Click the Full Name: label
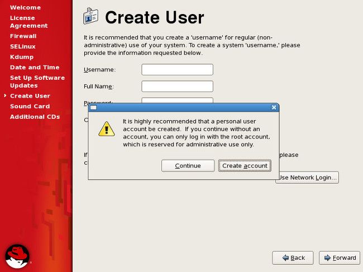 click(99, 87)
